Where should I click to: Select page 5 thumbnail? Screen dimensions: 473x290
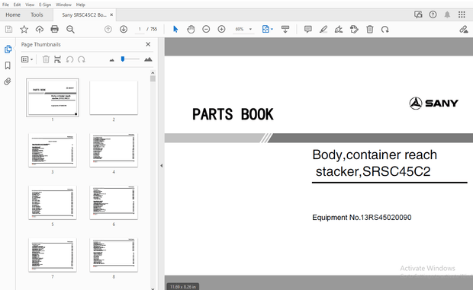[53, 202]
